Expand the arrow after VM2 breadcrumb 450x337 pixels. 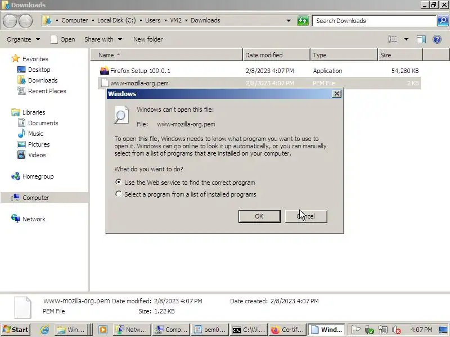(186, 21)
